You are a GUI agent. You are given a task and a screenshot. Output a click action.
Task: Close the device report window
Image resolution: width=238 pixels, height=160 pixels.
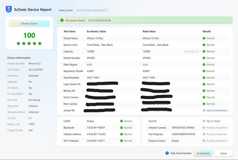[224, 153]
